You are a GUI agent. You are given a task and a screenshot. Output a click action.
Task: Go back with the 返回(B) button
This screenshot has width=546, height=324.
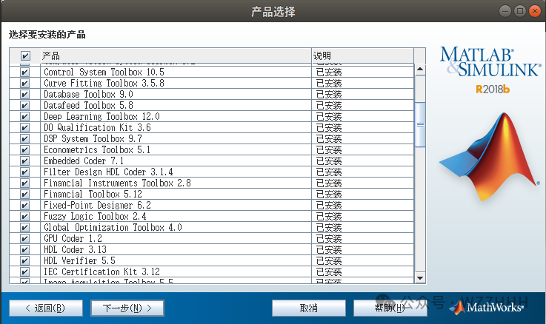46,308
